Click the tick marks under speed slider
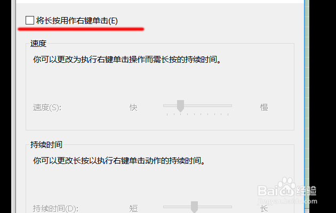Screen dimensions: 336x213 pyautogui.click(x=197, y=114)
